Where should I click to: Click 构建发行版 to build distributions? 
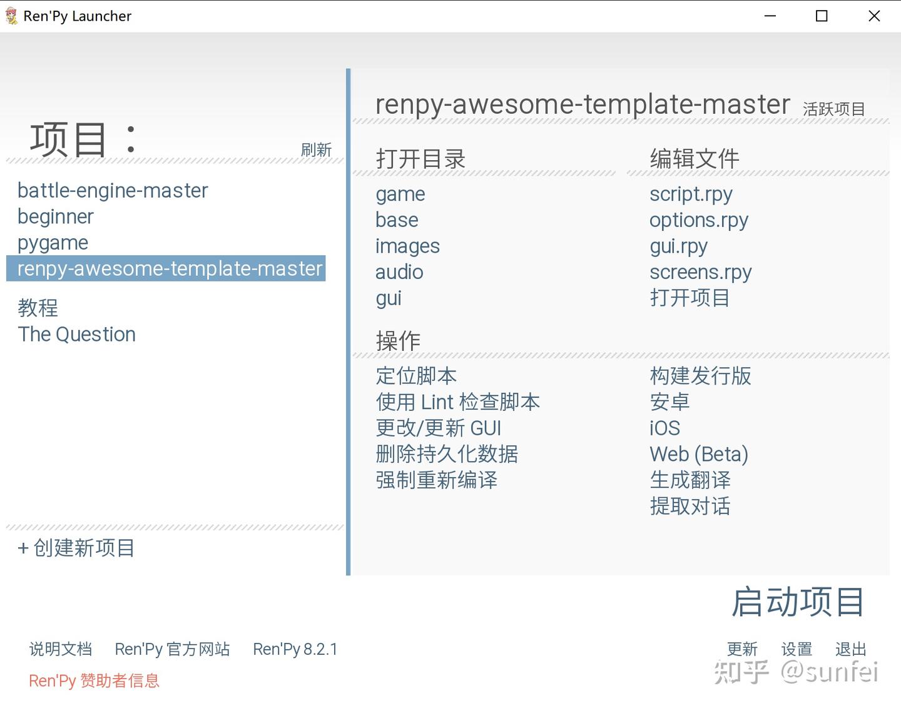(x=700, y=376)
